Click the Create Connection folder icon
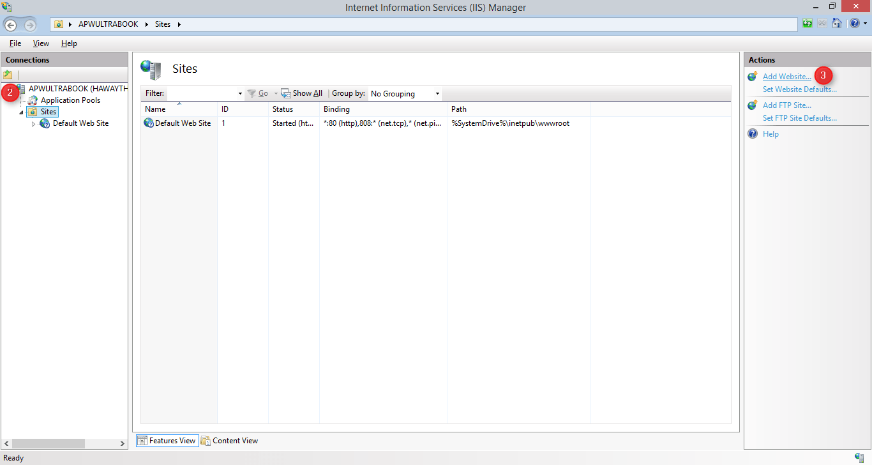This screenshot has height=465, width=872. coord(8,75)
